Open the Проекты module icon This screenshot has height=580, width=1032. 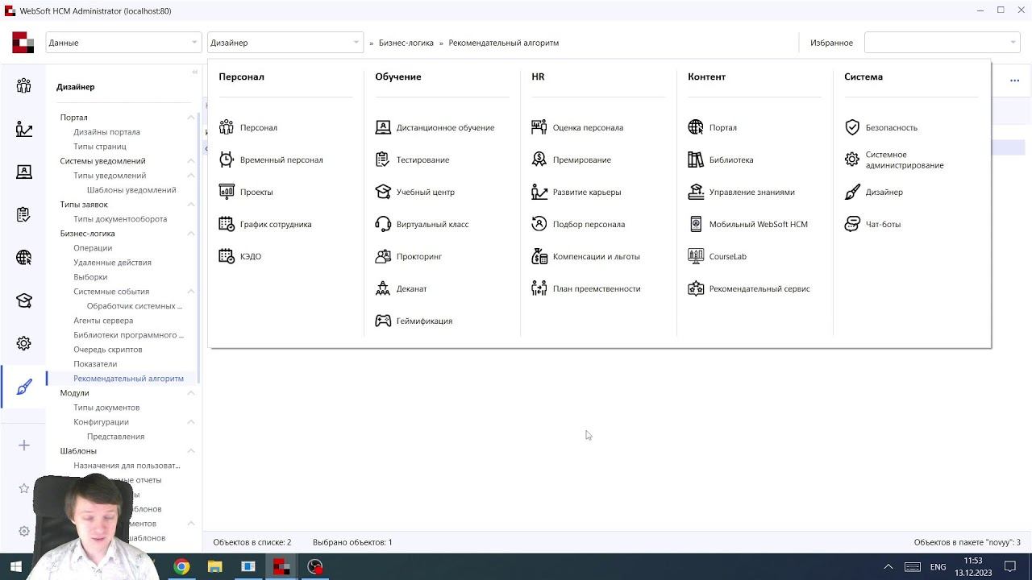[227, 192]
